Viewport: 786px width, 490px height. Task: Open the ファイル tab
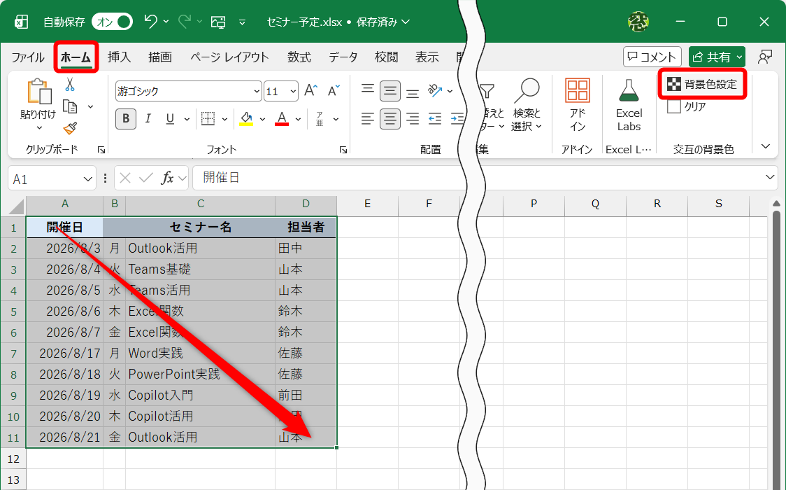[28, 57]
